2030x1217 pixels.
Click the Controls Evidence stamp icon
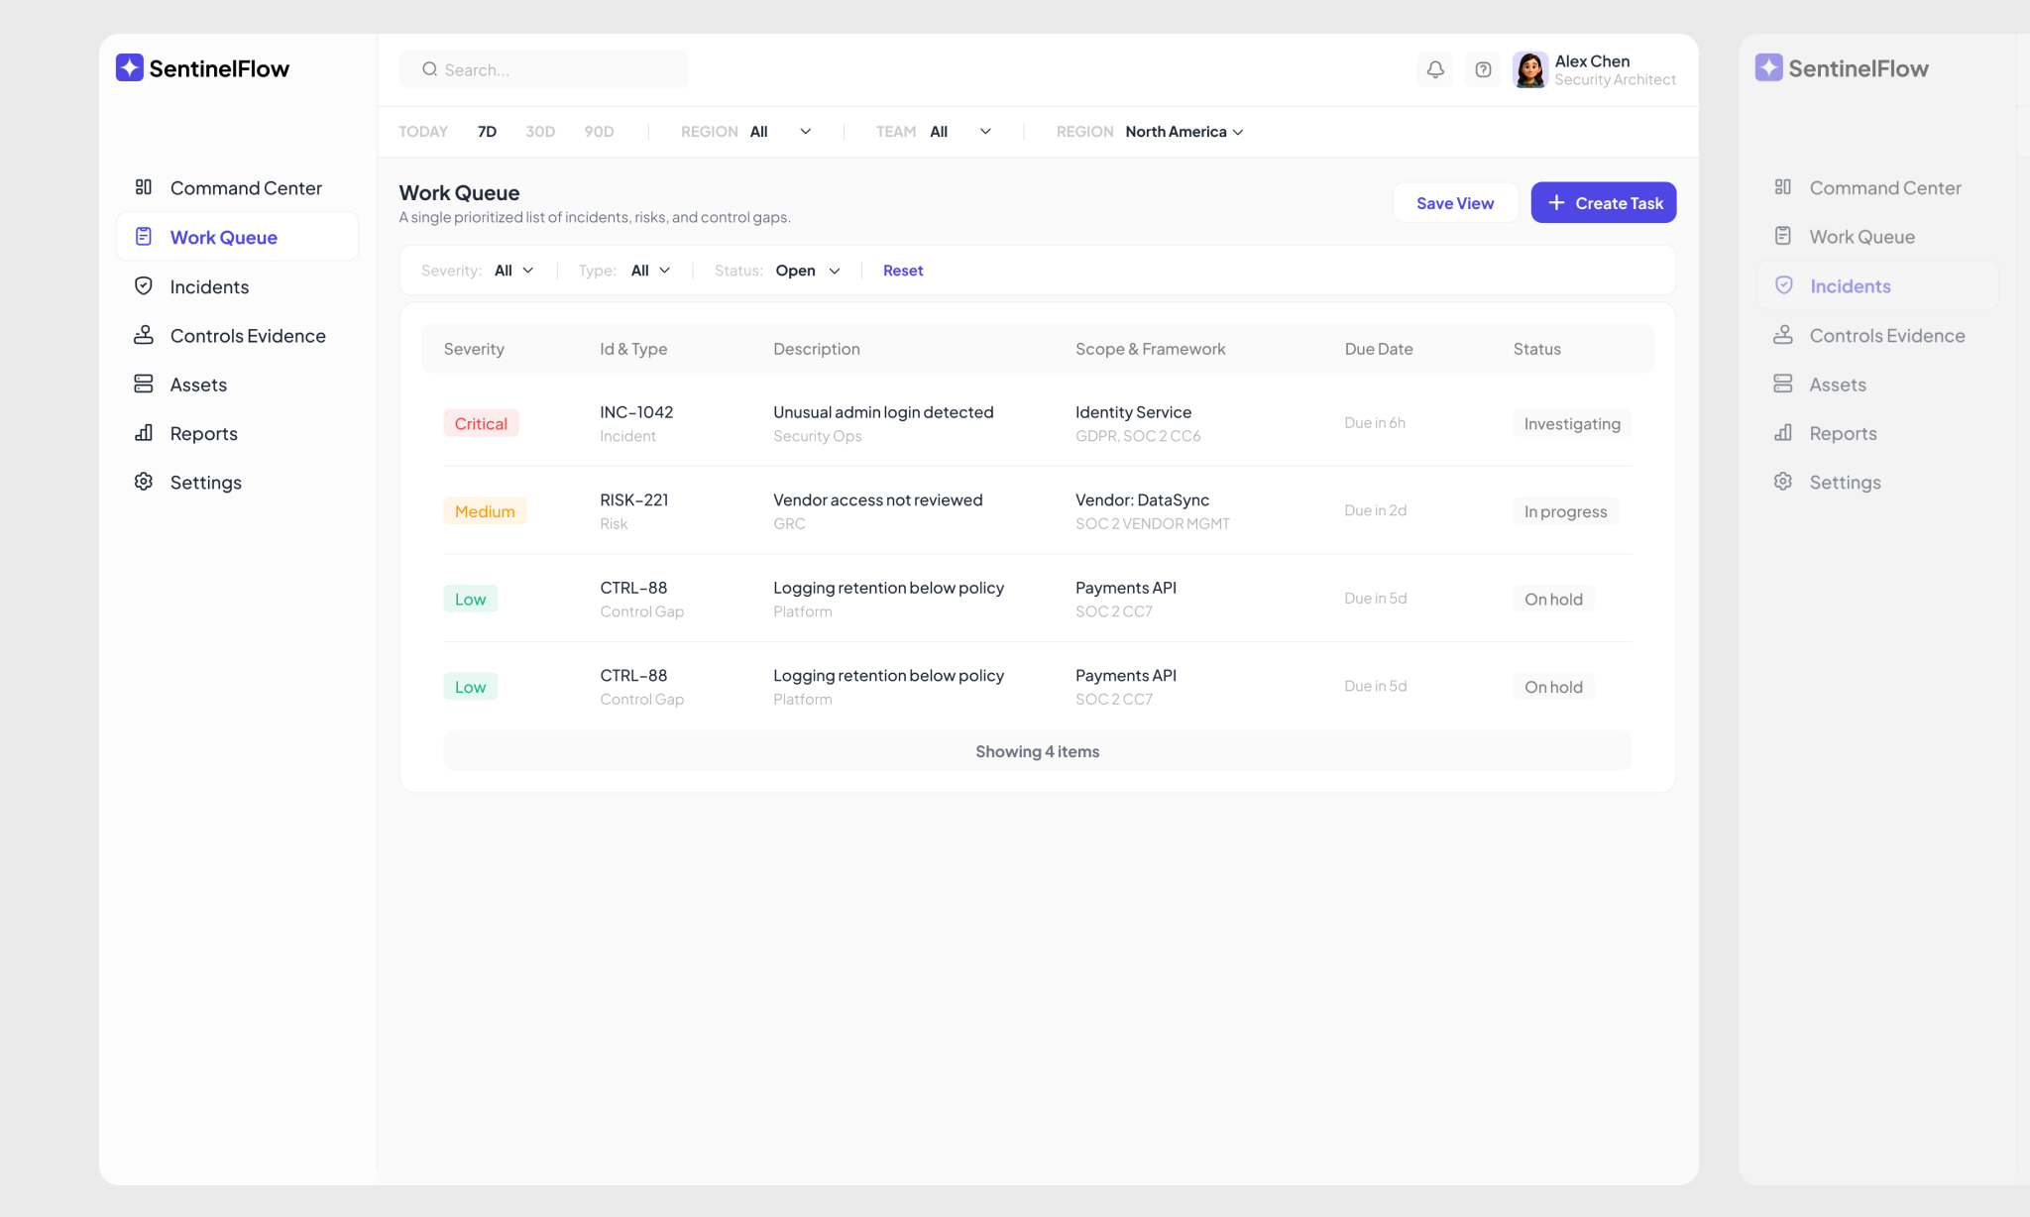click(144, 335)
